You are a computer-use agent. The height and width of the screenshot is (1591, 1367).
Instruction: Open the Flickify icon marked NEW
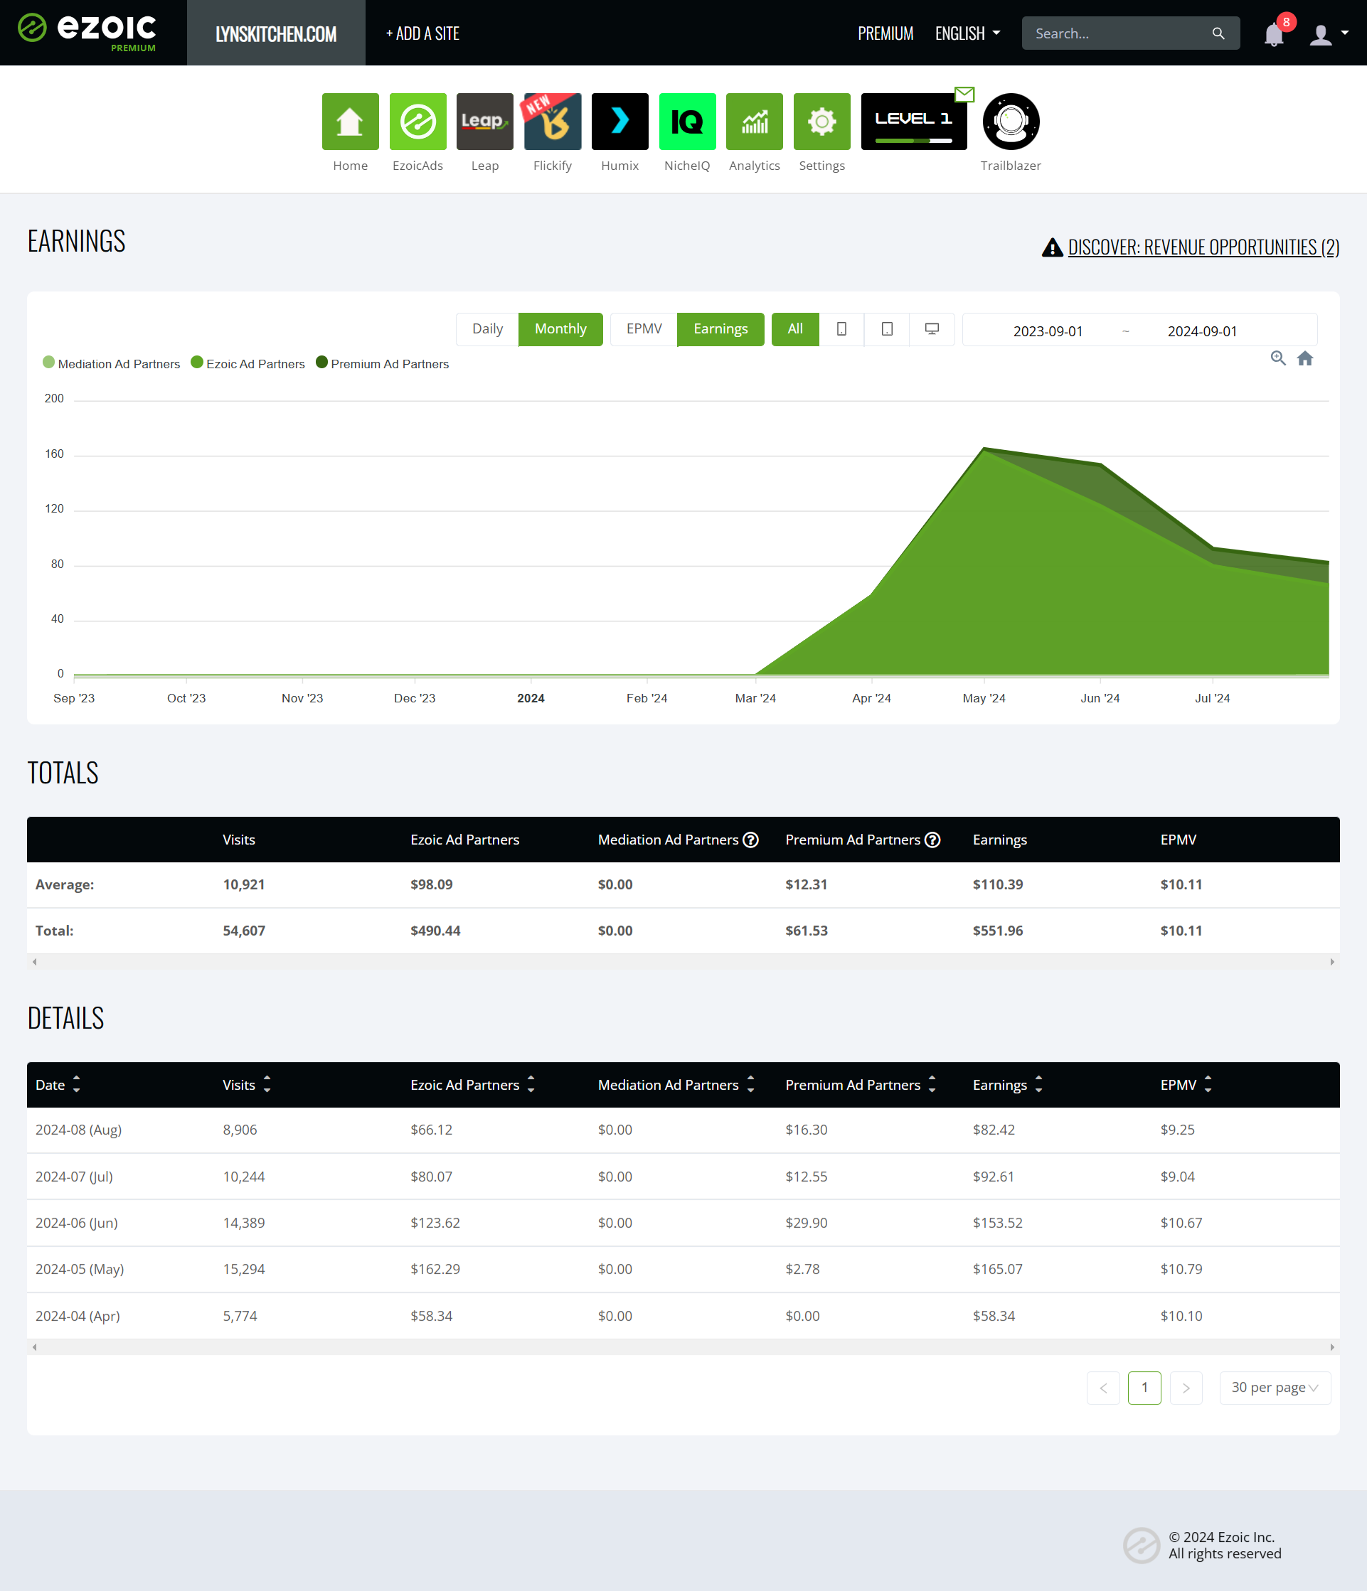pyautogui.click(x=553, y=122)
